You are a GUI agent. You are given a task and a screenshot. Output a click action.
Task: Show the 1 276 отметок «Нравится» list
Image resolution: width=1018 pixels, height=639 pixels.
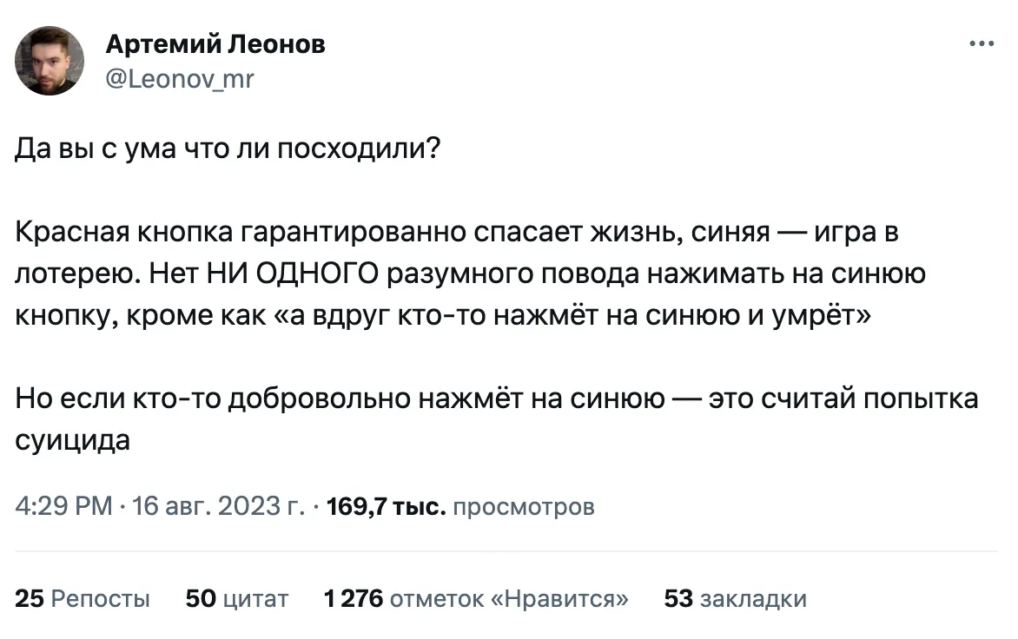[x=476, y=599]
